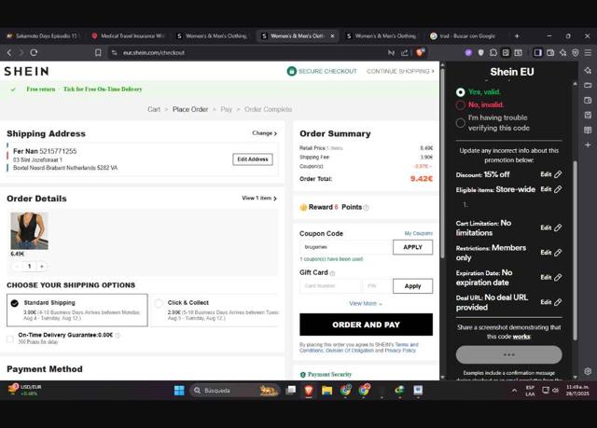Screen dimensions: 597x428
Task: Click the Edit Address button
Action: [x=253, y=159]
